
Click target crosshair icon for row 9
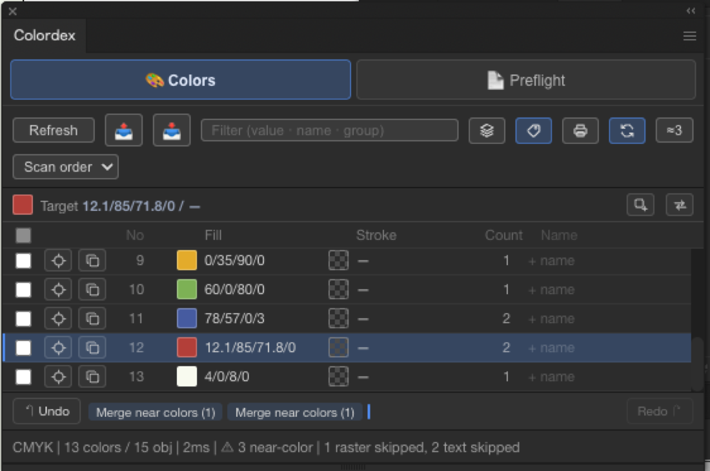pos(58,261)
